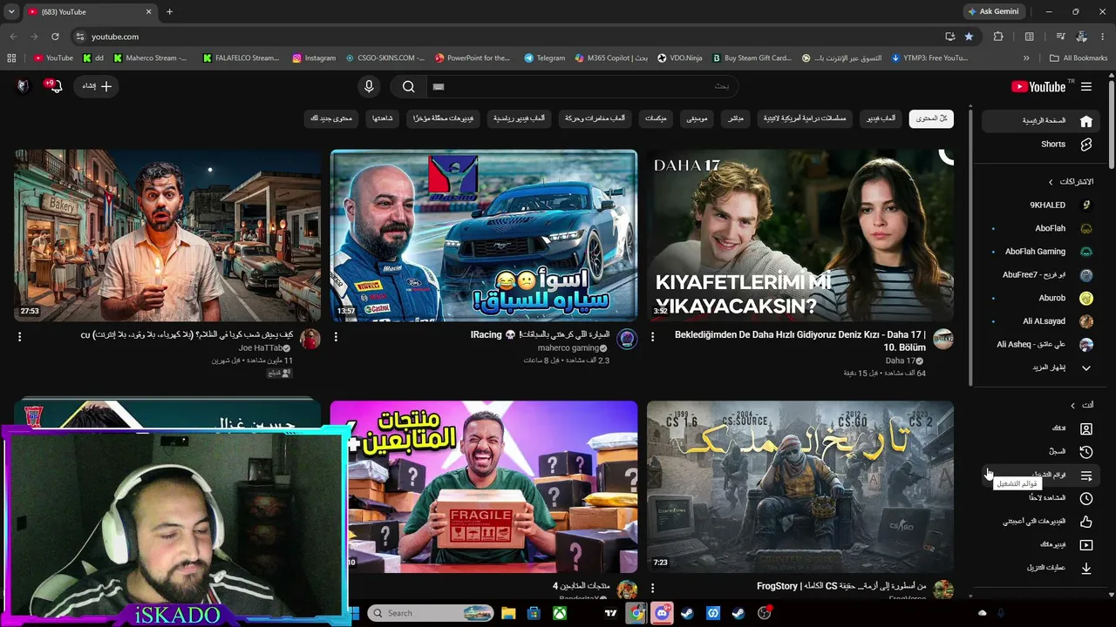Viewport: 1116px width, 627px height.
Task: Select the ميكسات (Mixes) filter chip
Action: tap(656, 118)
